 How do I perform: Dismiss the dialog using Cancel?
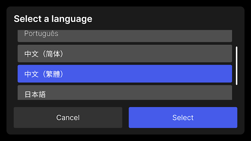tap(68, 117)
